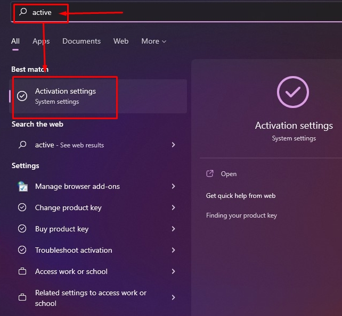Select the Troubleshoot activation setting
342x316 pixels.
point(97,250)
